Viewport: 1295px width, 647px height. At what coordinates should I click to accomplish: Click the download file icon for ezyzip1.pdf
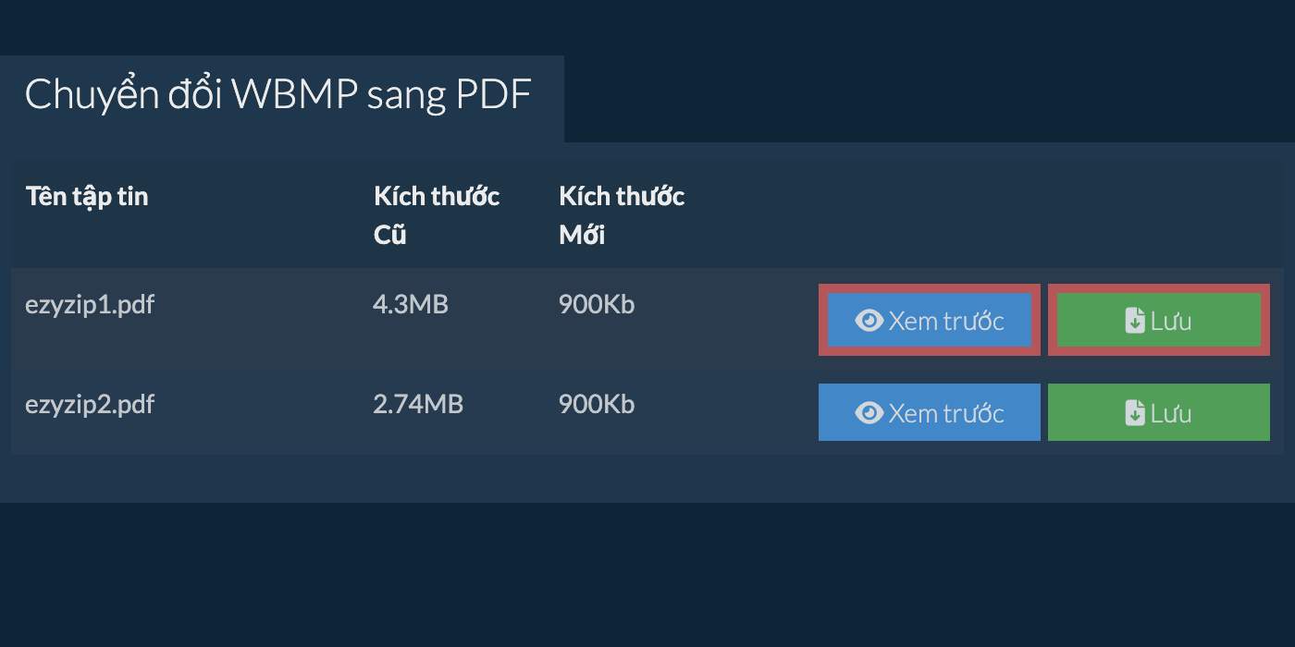point(1135,321)
